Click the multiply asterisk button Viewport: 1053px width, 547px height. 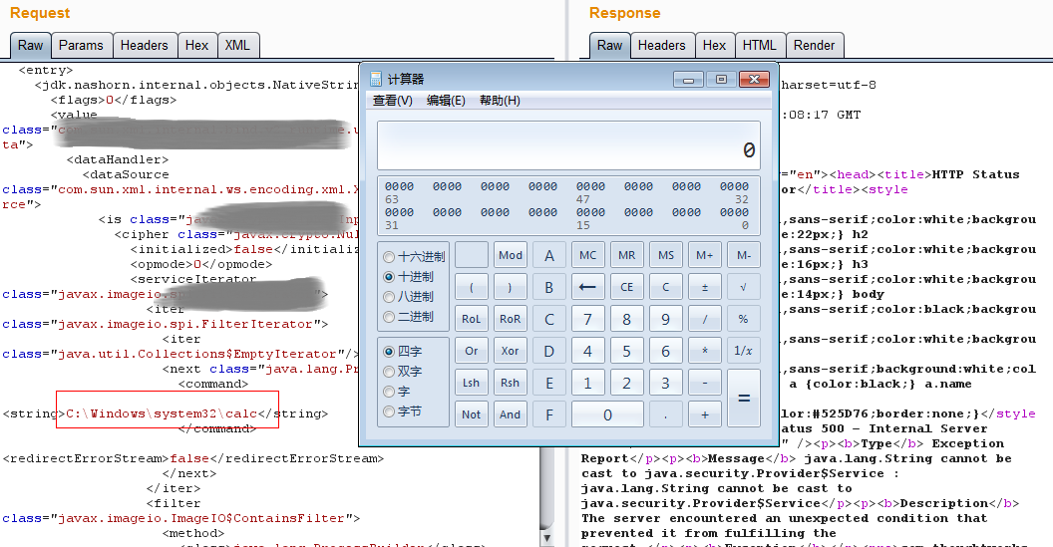click(704, 351)
